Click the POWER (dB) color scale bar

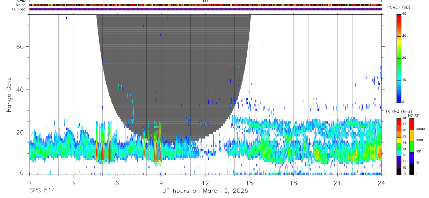(x=399, y=58)
